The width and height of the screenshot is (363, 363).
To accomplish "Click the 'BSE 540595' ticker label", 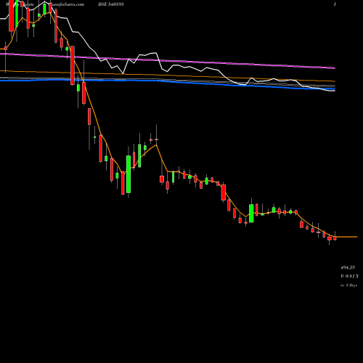I will (111, 4).
